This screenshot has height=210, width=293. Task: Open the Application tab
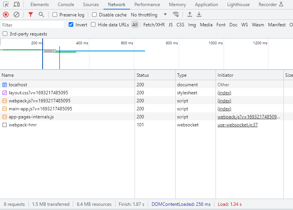(206, 5)
